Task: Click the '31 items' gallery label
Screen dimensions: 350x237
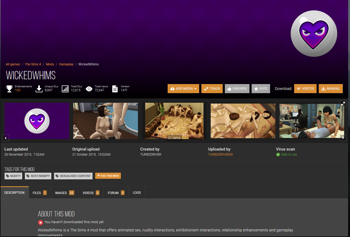Action: pos(174,138)
